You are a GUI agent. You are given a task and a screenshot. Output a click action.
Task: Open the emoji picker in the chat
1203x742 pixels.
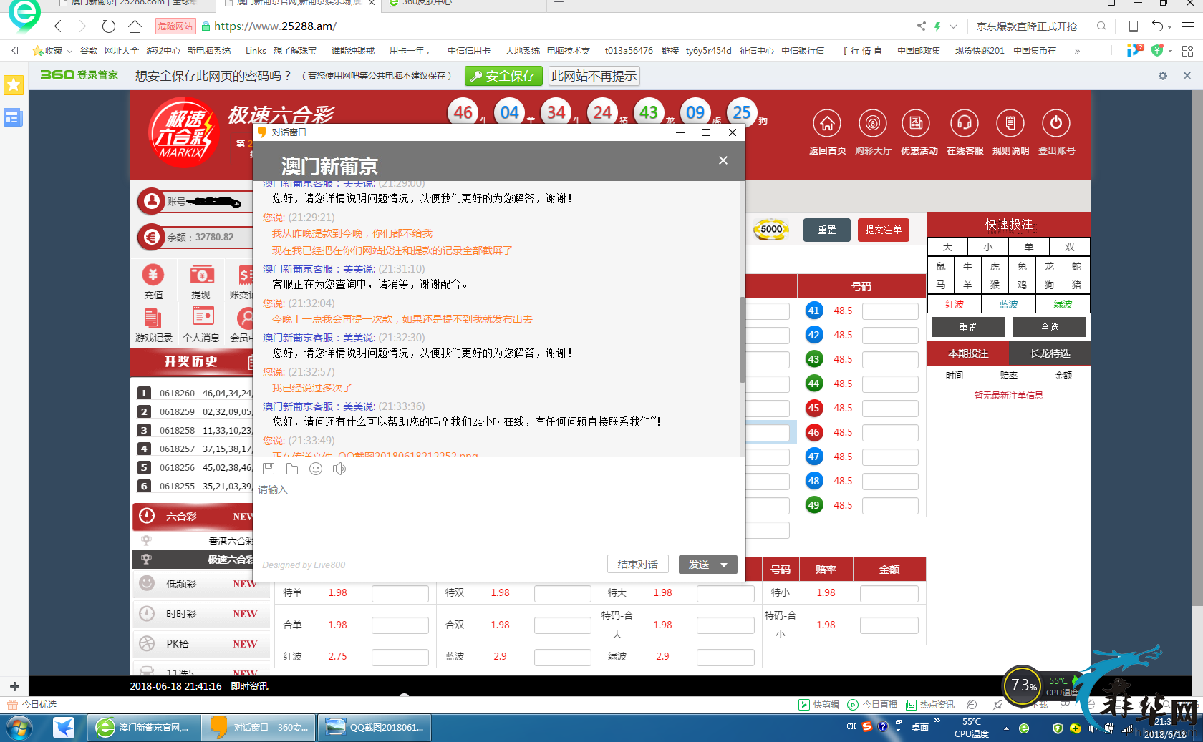pos(316,469)
